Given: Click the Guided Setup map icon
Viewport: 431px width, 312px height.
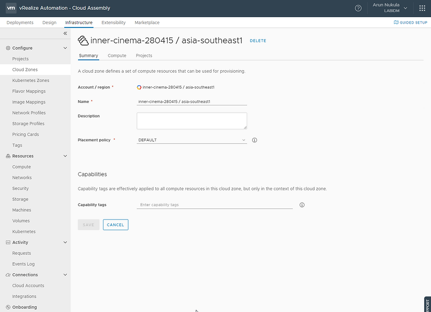Looking at the screenshot, I should point(396,22).
